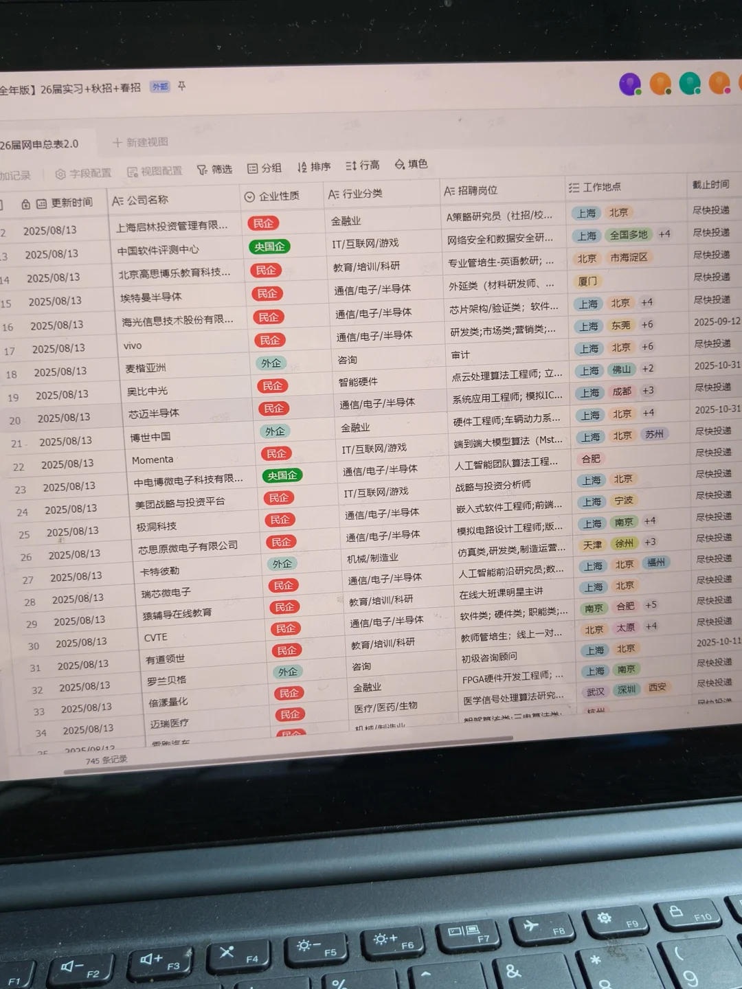The height and width of the screenshot is (989, 742).
Task: Click the 厦门 location tag
Action: click(587, 282)
